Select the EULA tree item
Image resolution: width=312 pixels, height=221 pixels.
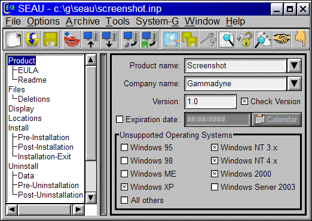[x=28, y=70]
